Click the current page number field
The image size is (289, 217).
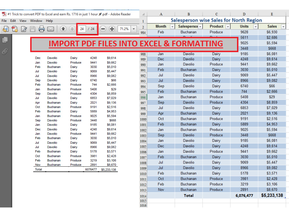pyautogui.click(x=82, y=29)
